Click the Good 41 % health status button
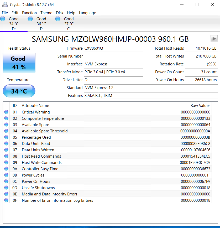The image size is (220, 228). 19,63
